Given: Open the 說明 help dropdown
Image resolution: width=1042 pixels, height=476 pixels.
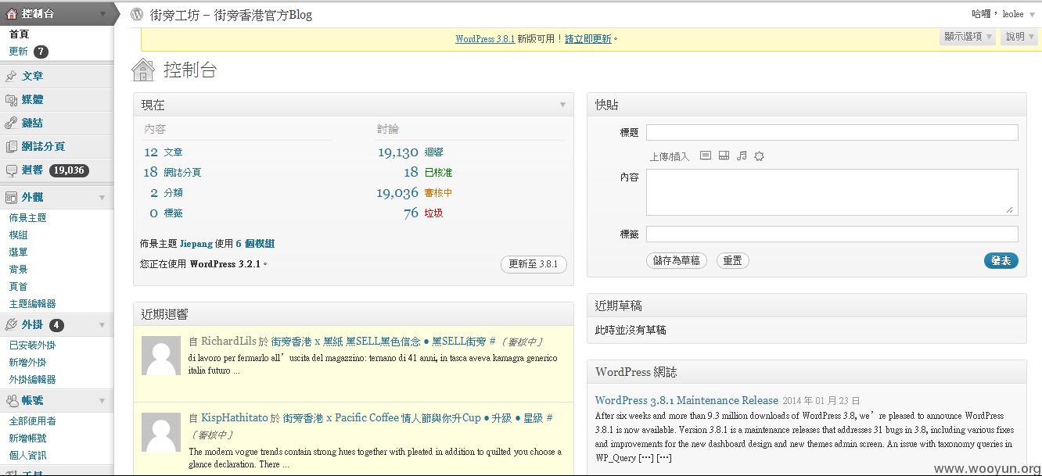Looking at the screenshot, I should [x=1020, y=37].
